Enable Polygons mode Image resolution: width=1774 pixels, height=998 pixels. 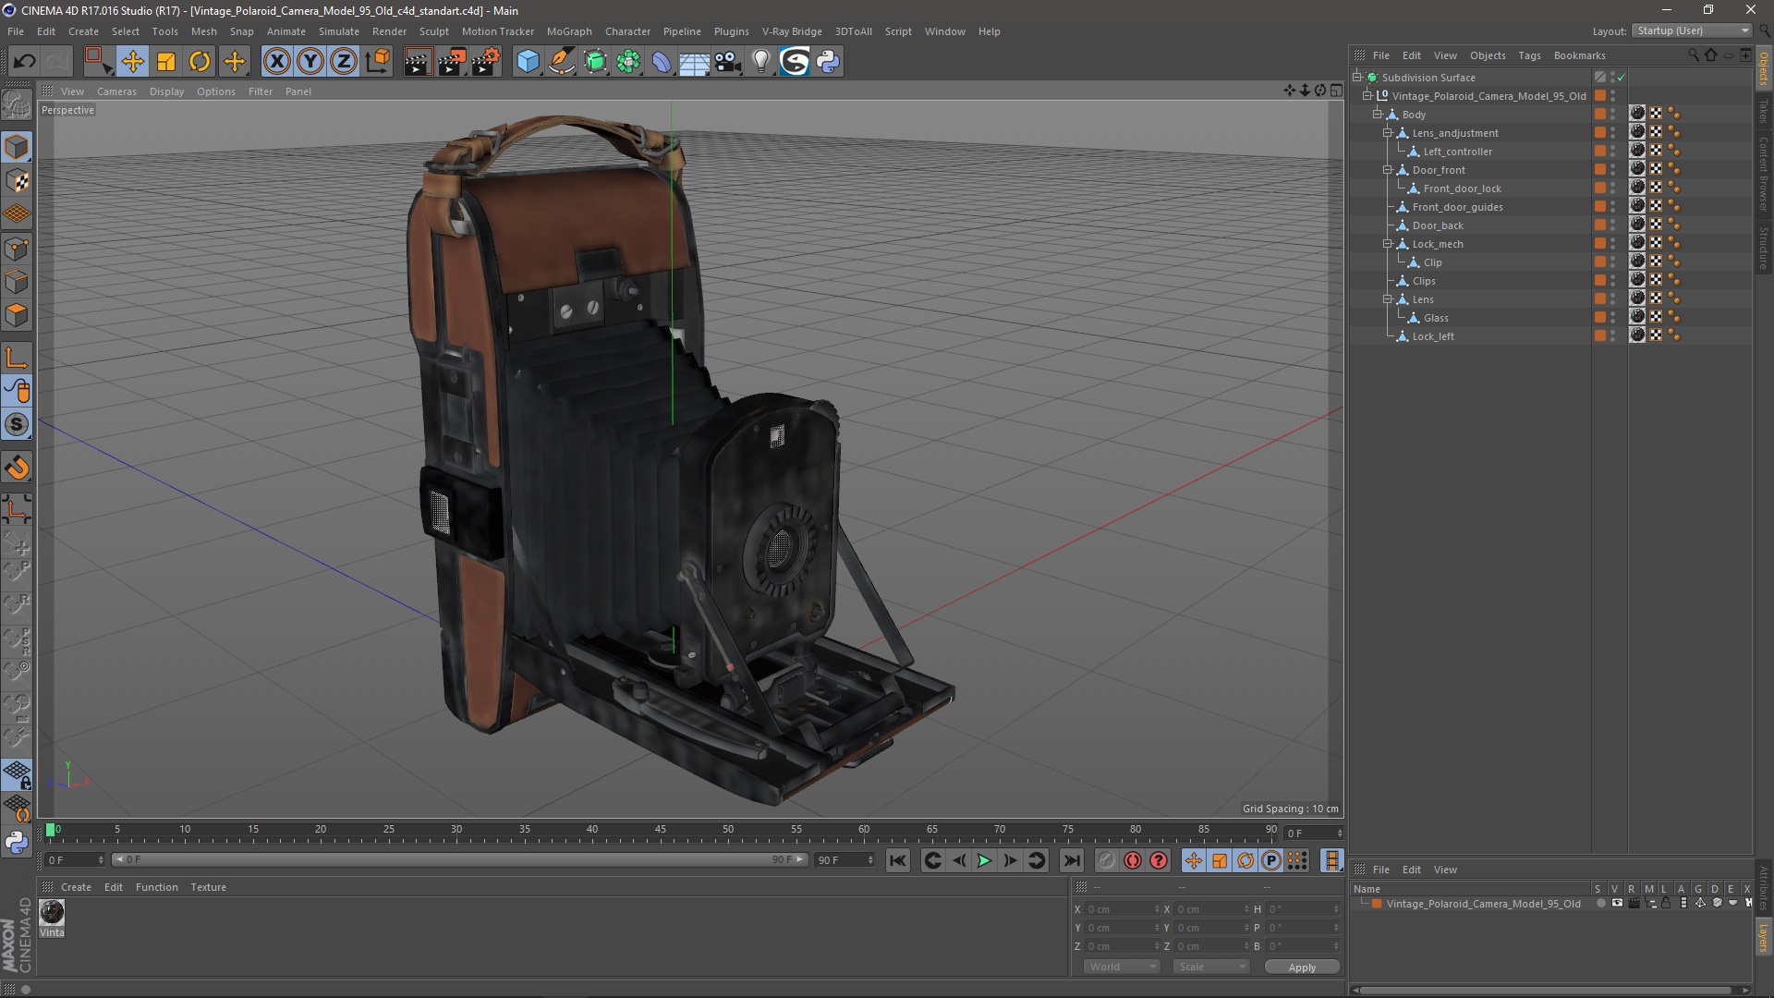coord(17,315)
